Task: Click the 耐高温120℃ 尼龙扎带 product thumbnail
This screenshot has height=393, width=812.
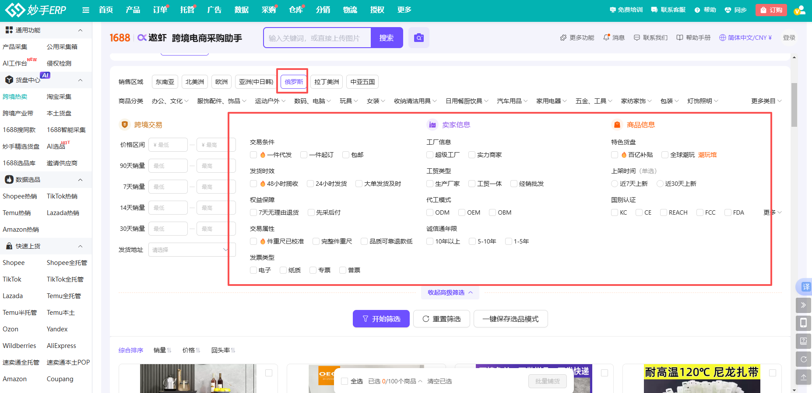Action: pyautogui.click(x=702, y=379)
